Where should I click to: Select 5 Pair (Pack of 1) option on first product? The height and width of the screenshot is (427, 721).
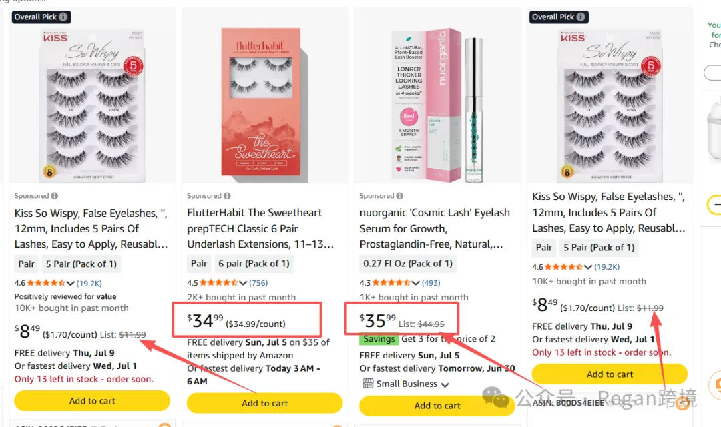[81, 264]
